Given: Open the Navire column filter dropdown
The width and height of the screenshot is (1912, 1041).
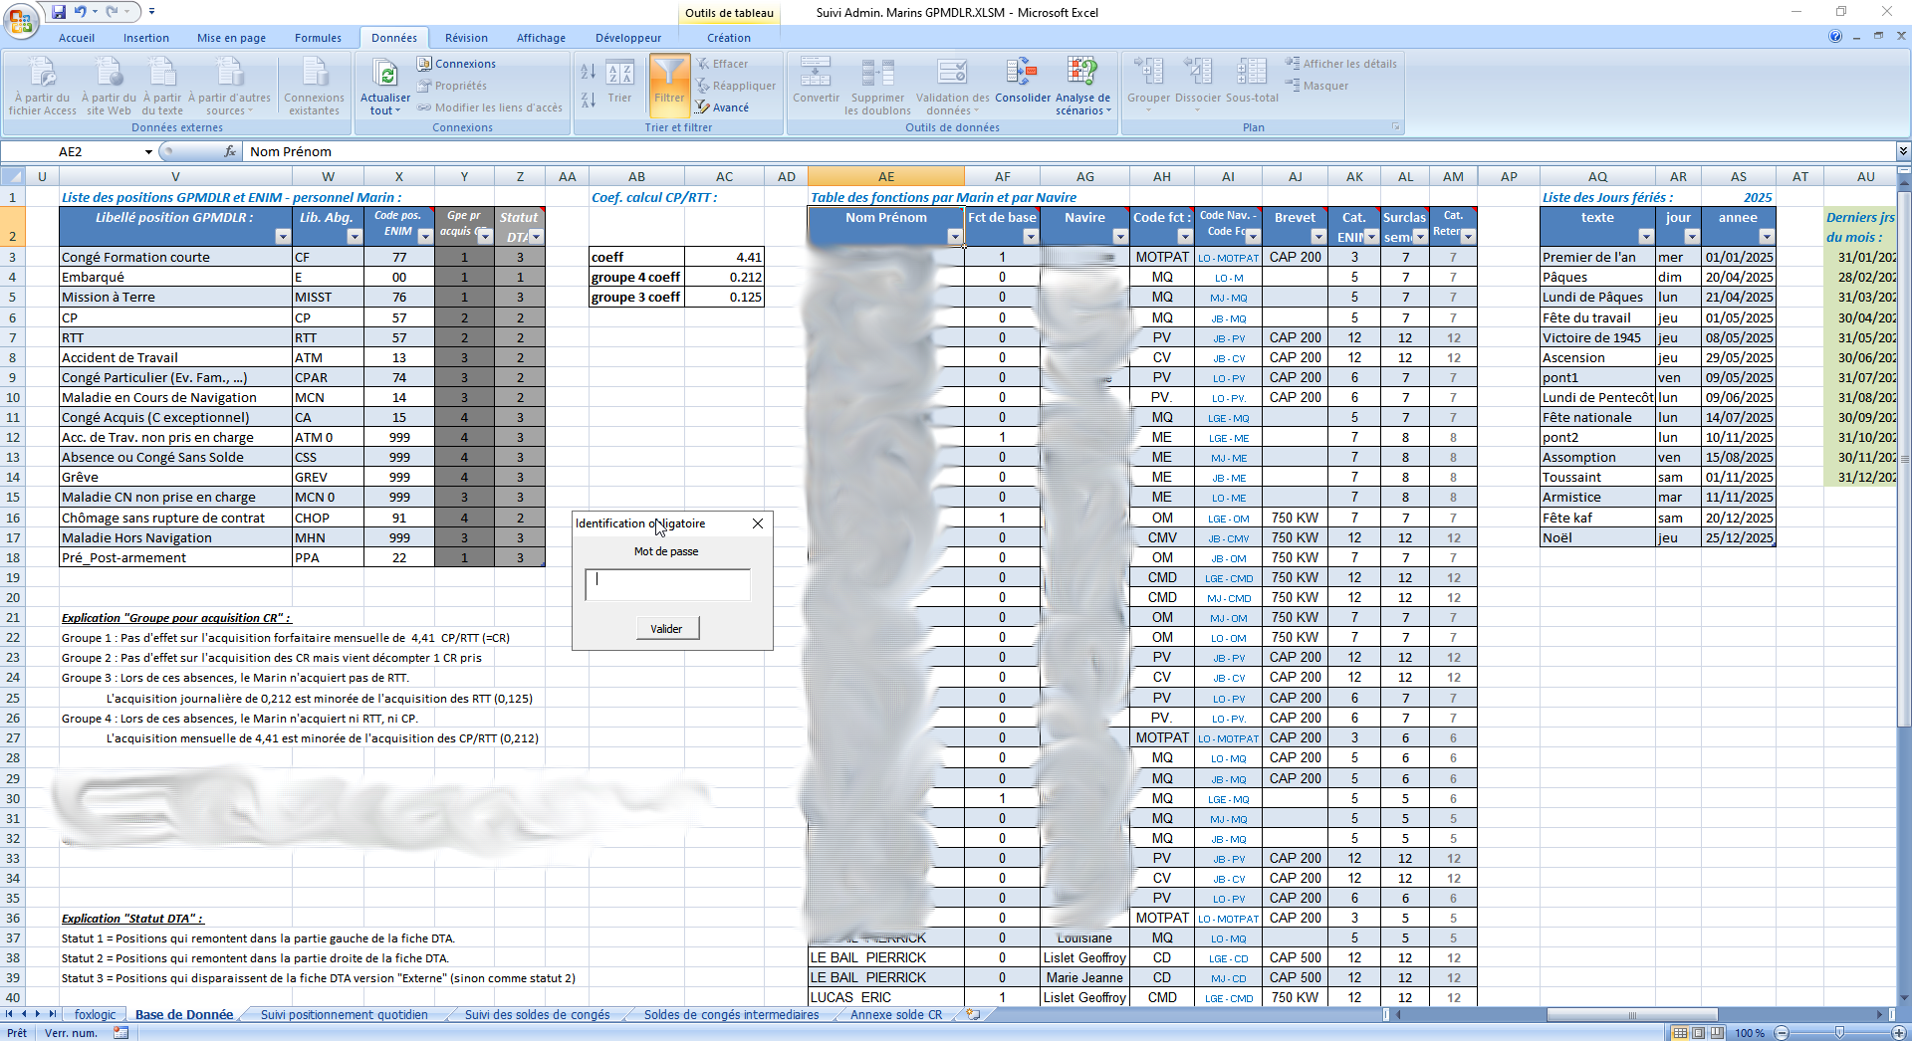Looking at the screenshot, I should point(1119,237).
